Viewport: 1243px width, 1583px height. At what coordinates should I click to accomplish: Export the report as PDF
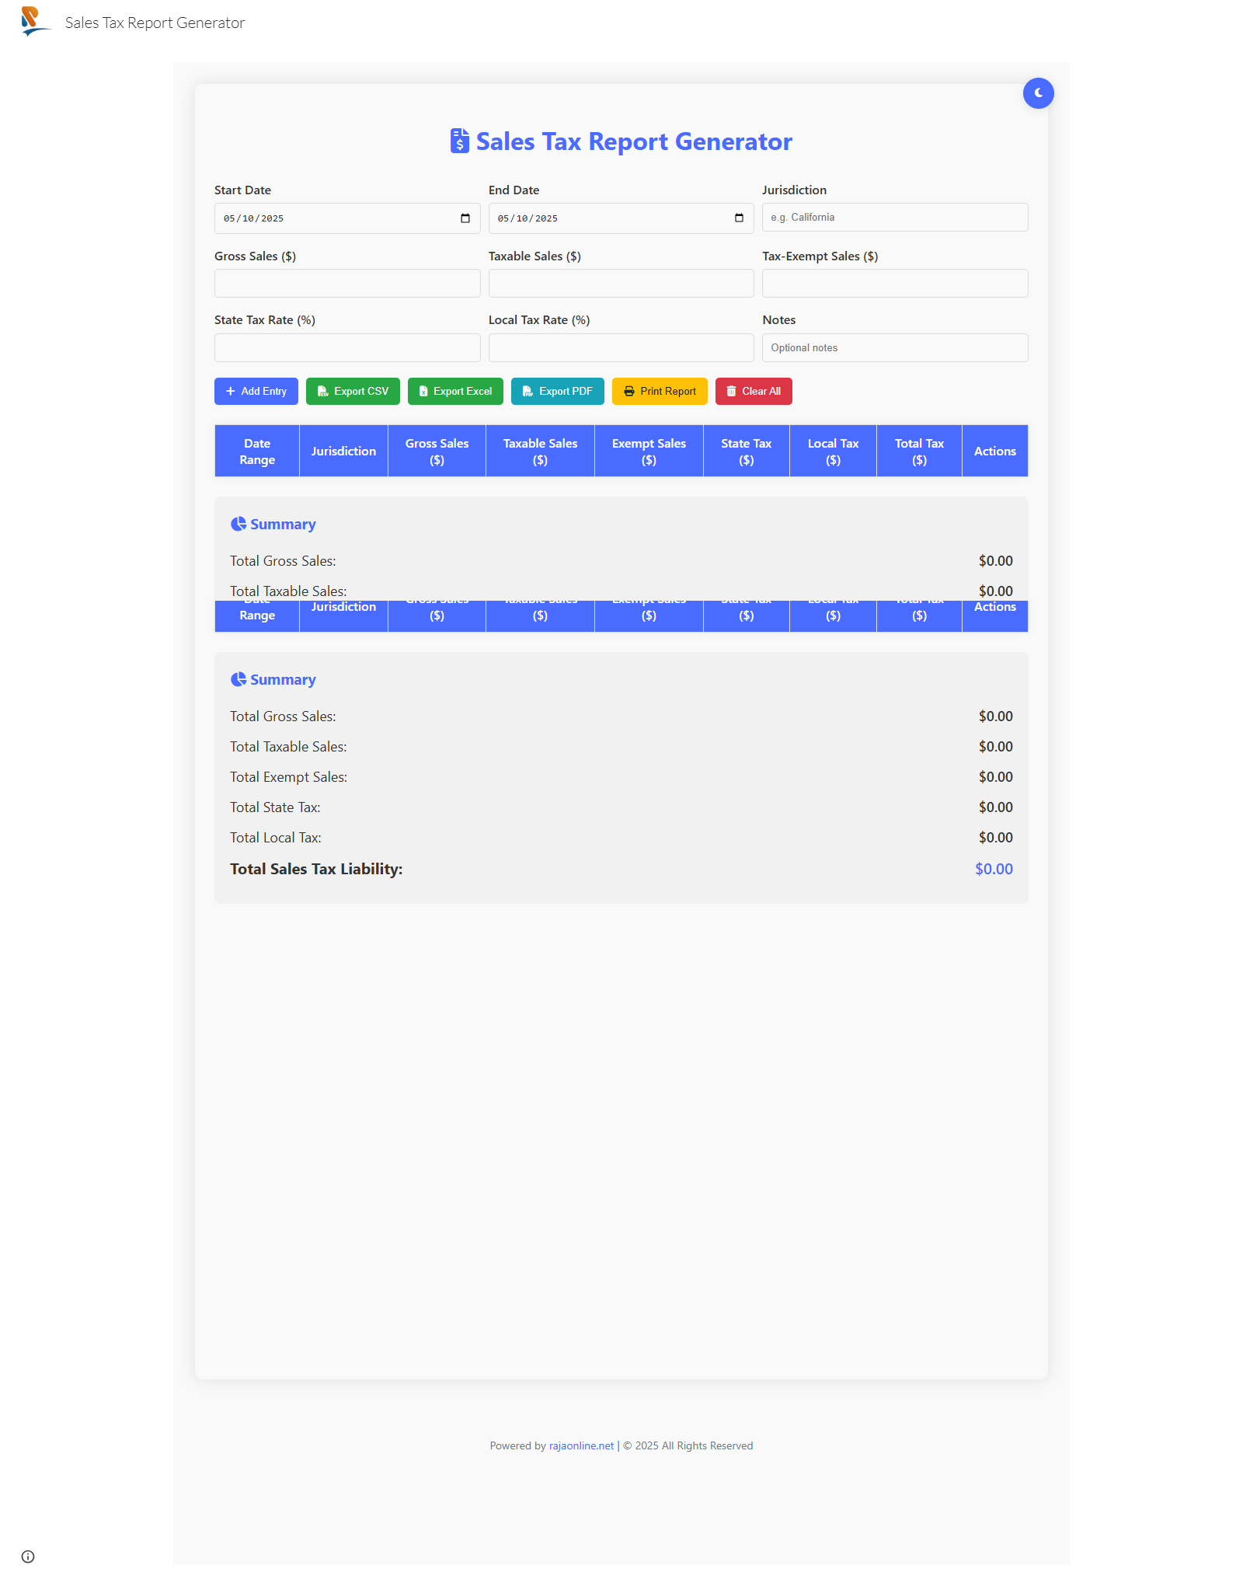pos(558,392)
